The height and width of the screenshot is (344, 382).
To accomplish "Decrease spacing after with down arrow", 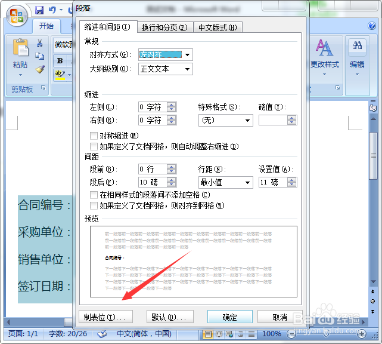I will tap(172, 185).
